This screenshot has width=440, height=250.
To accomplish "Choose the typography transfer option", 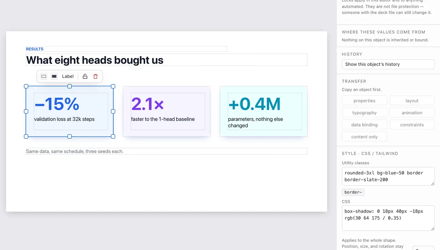I will (364, 113).
